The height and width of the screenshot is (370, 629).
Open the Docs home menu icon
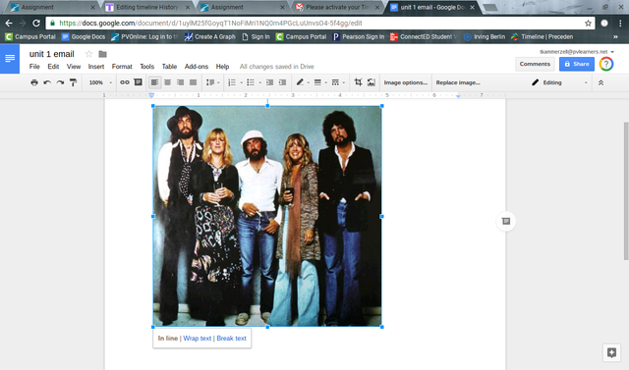coord(10,59)
